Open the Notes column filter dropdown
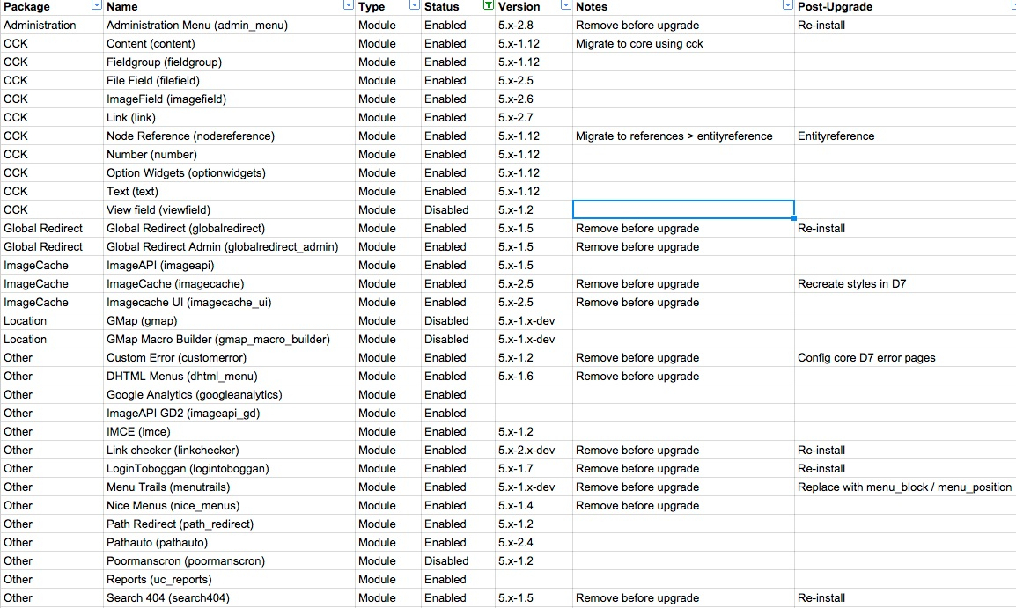This screenshot has width=1016, height=608. 787,5
